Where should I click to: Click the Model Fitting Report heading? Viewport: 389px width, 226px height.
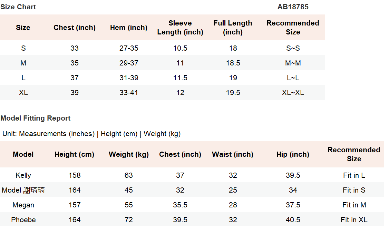(36, 118)
